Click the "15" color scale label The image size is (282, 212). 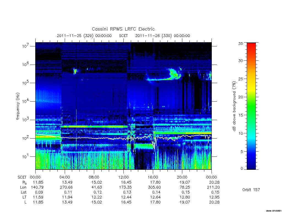pyautogui.click(x=241, y=115)
